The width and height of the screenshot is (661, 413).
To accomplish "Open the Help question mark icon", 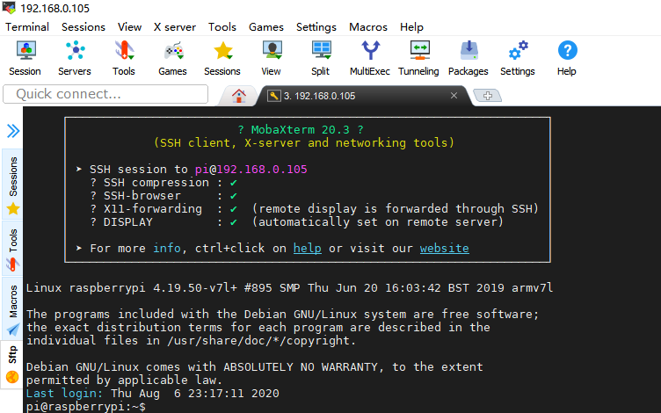I will pos(567,58).
